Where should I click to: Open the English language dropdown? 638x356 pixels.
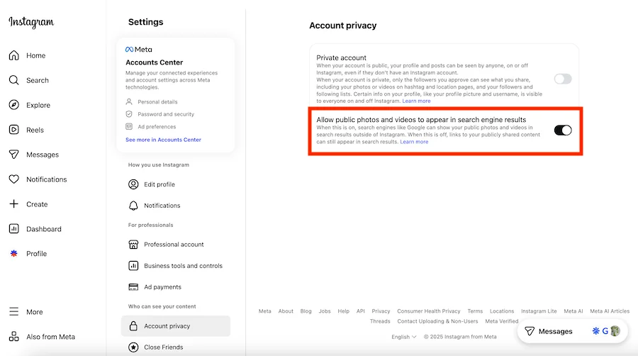pyautogui.click(x=403, y=336)
